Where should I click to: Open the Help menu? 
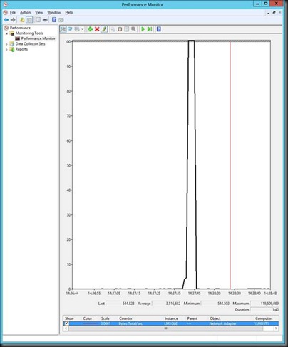point(69,12)
